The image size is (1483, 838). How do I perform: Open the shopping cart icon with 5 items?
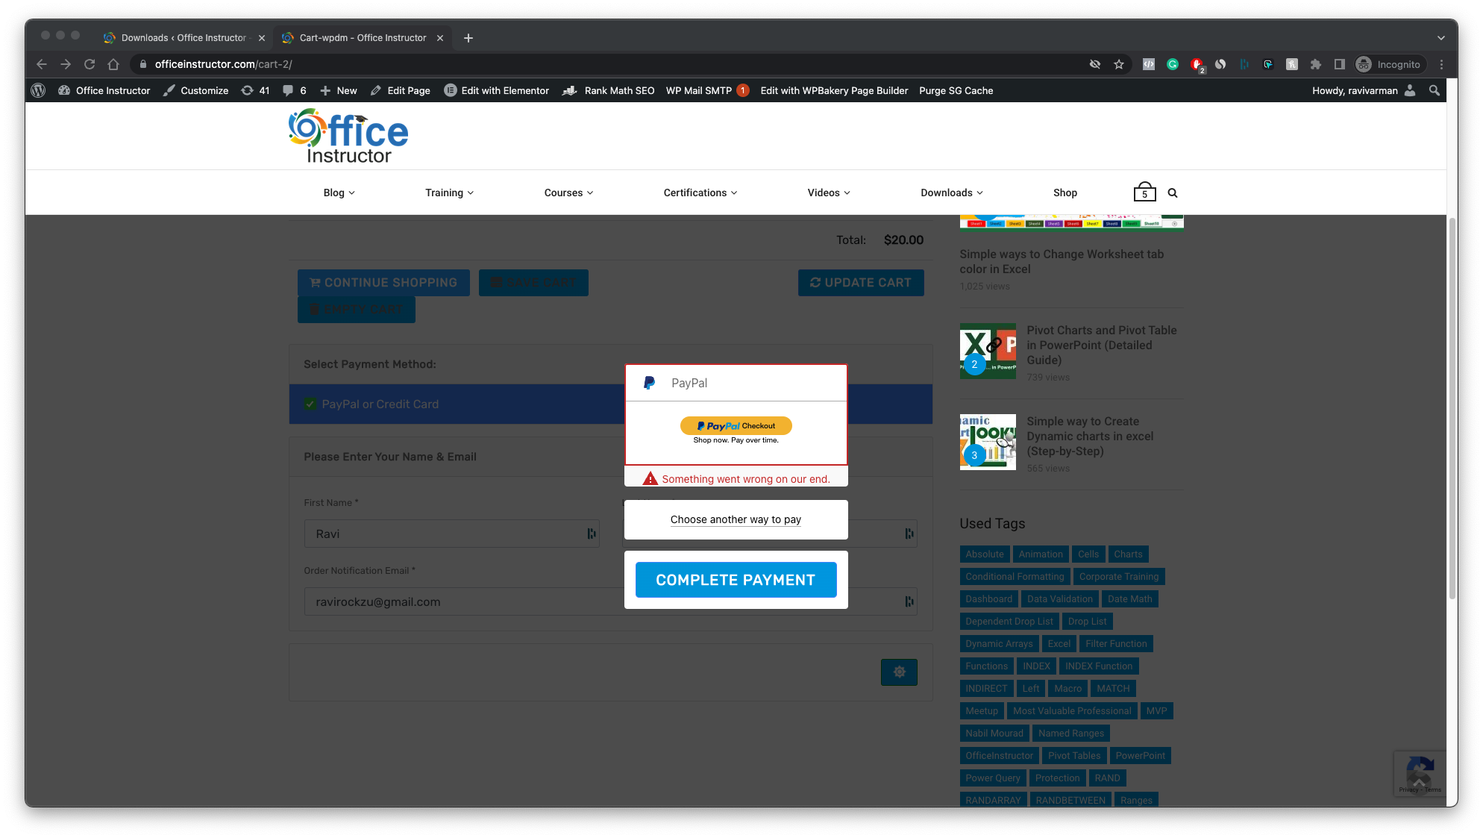(1144, 192)
